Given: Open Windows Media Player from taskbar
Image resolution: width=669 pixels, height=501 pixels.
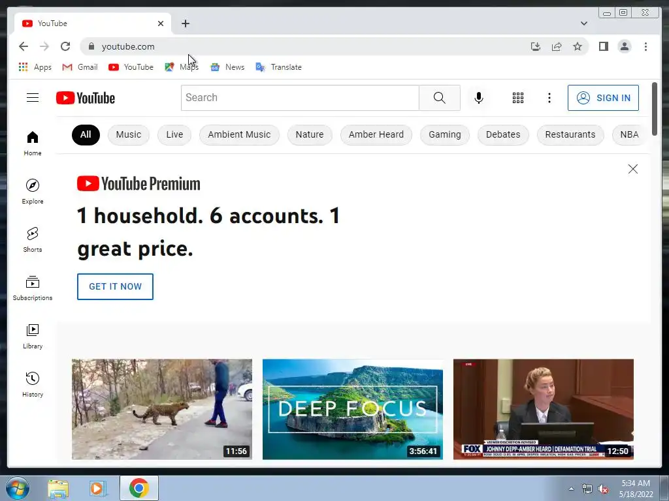Looking at the screenshot, I should pos(97,489).
